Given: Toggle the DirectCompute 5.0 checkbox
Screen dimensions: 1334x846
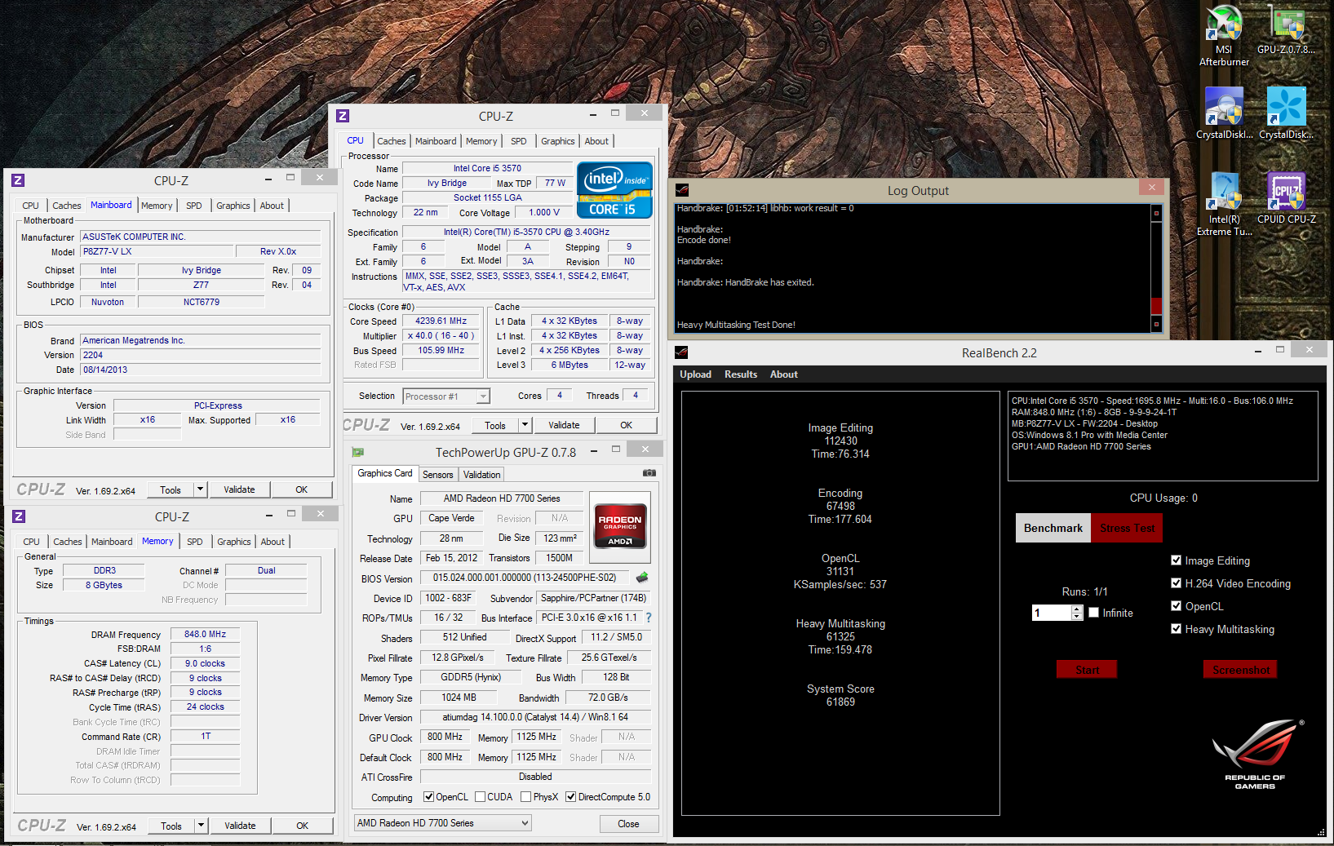Looking at the screenshot, I should click(x=570, y=797).
